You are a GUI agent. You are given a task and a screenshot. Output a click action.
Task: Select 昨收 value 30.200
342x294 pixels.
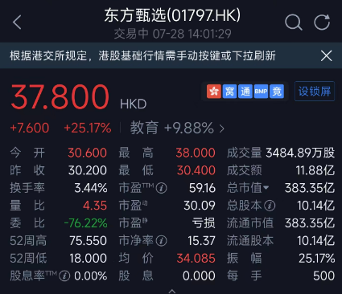[88, 170]
